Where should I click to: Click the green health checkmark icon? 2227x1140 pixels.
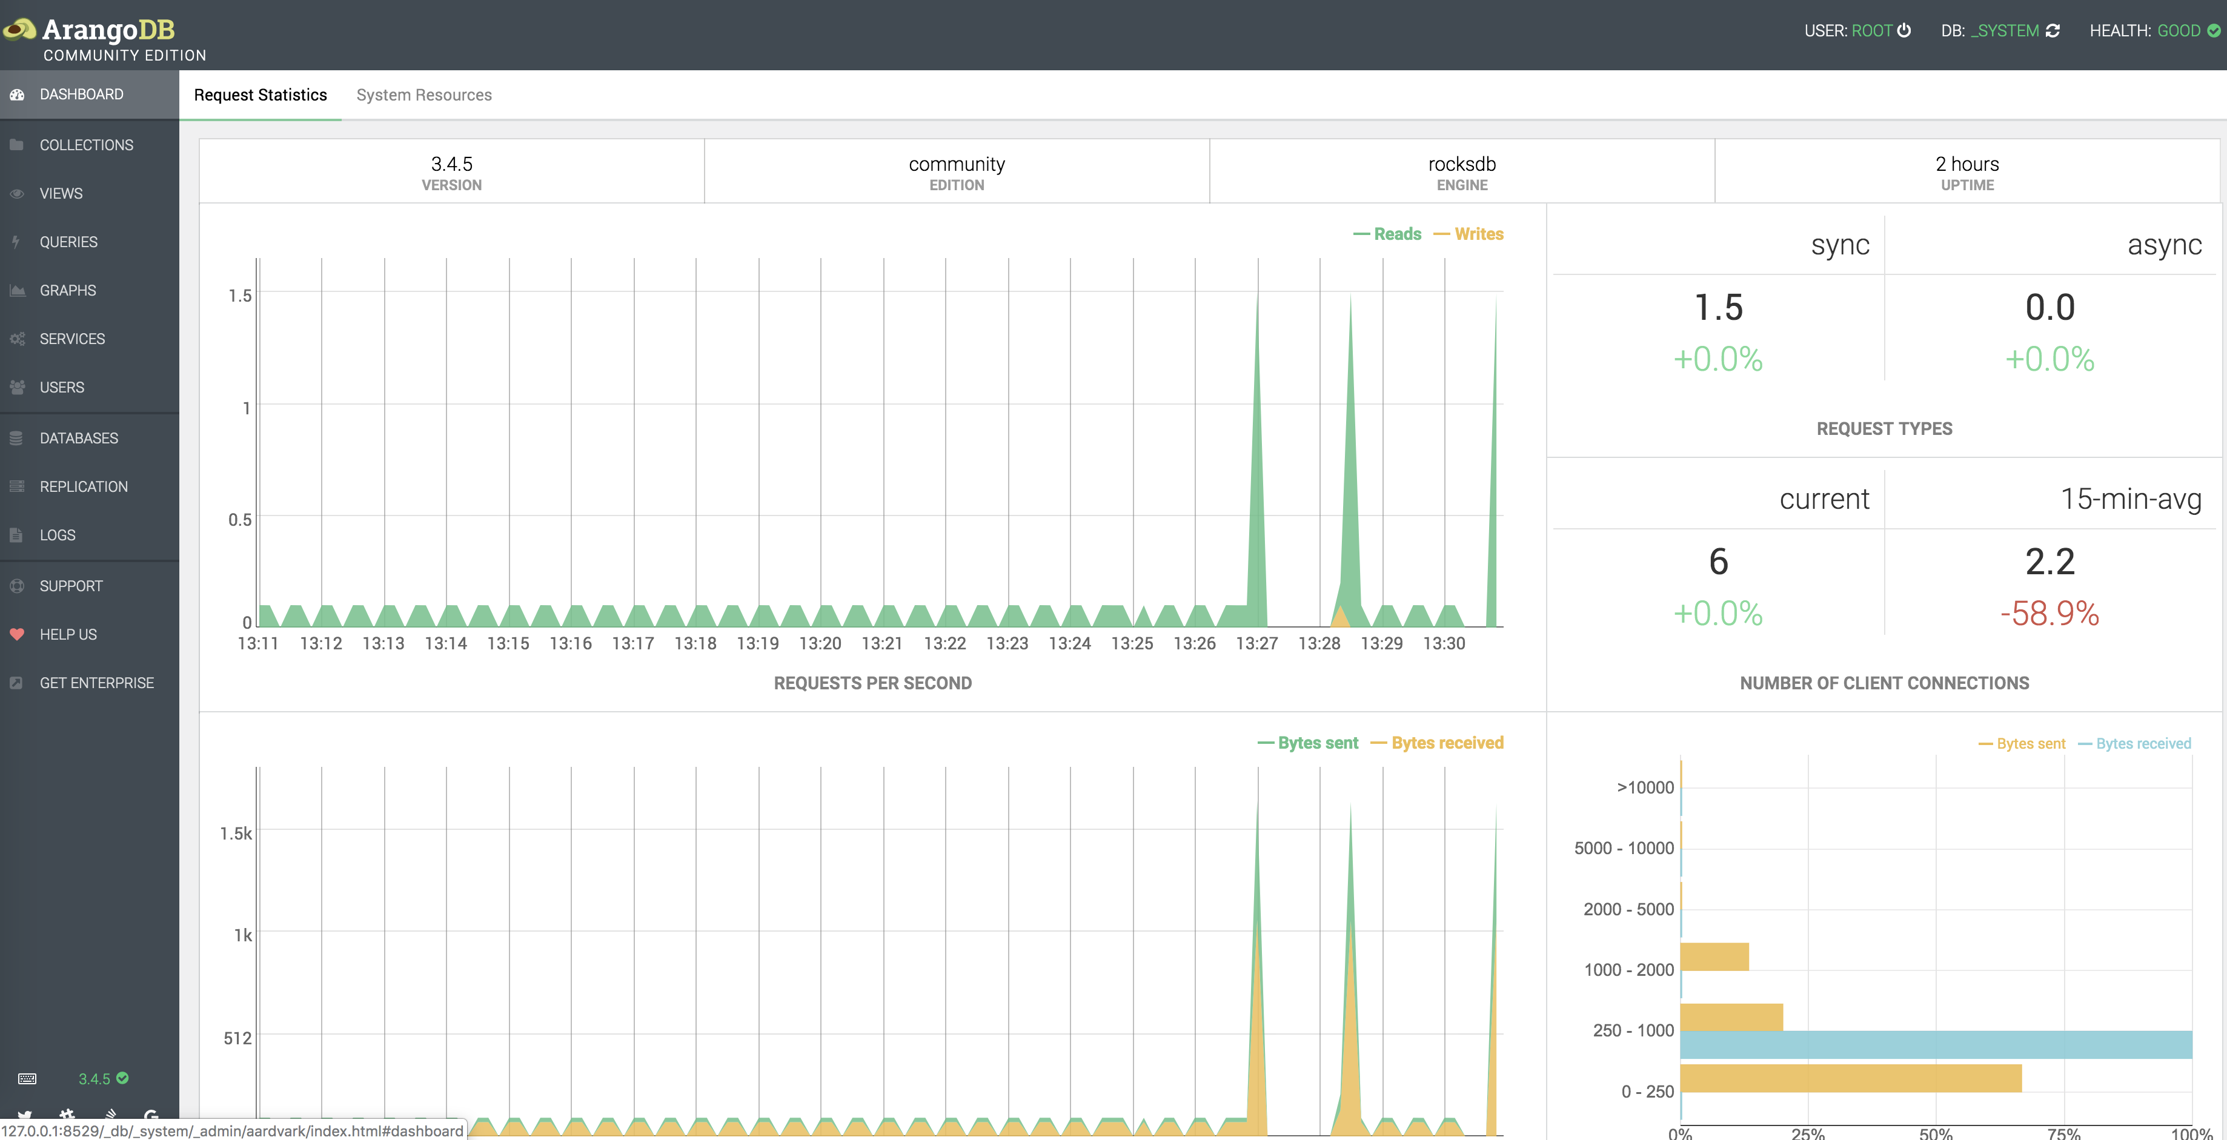pyautogui.click(x=2213, y=30)
